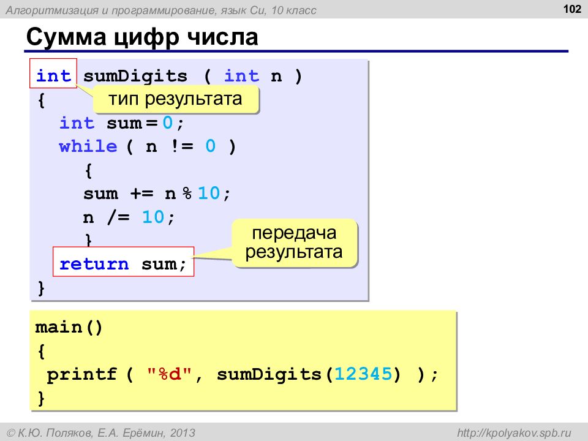This screenshot has height=441, width=588.
Task: Click the header text "Алгоритмизация и программирование, язык Си, 10 класс"
Action: pyautogui.click(x=161, y=10)
